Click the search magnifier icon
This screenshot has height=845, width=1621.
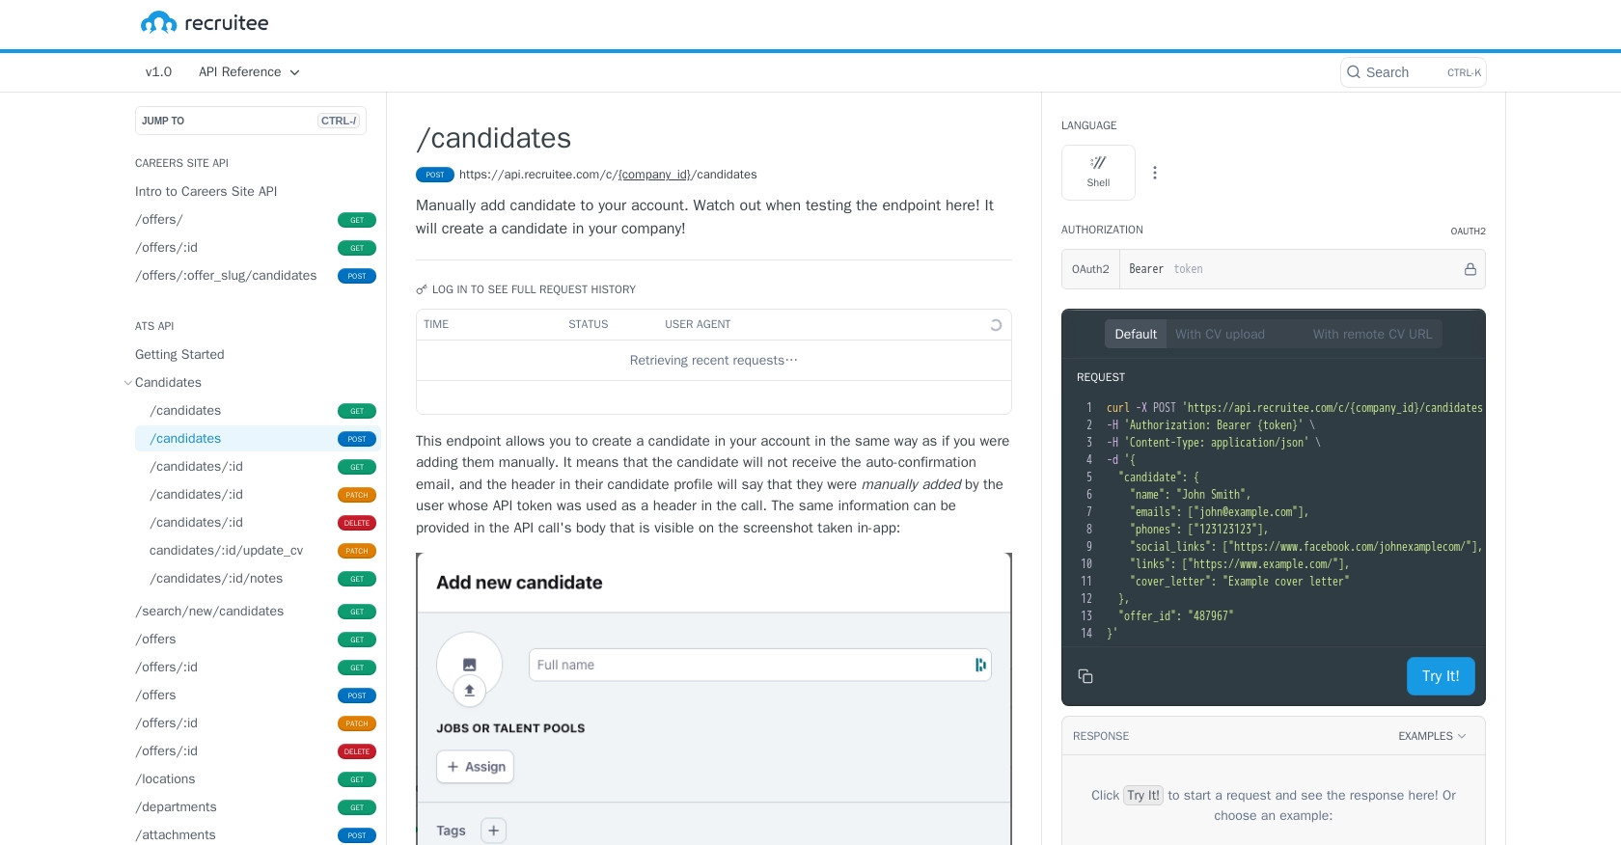(1354, 72)
